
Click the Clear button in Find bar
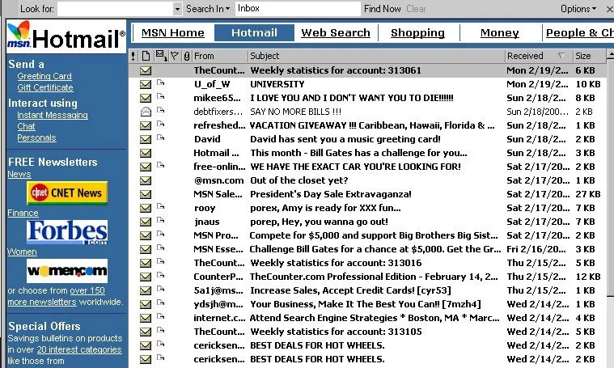tap(416, 9)
